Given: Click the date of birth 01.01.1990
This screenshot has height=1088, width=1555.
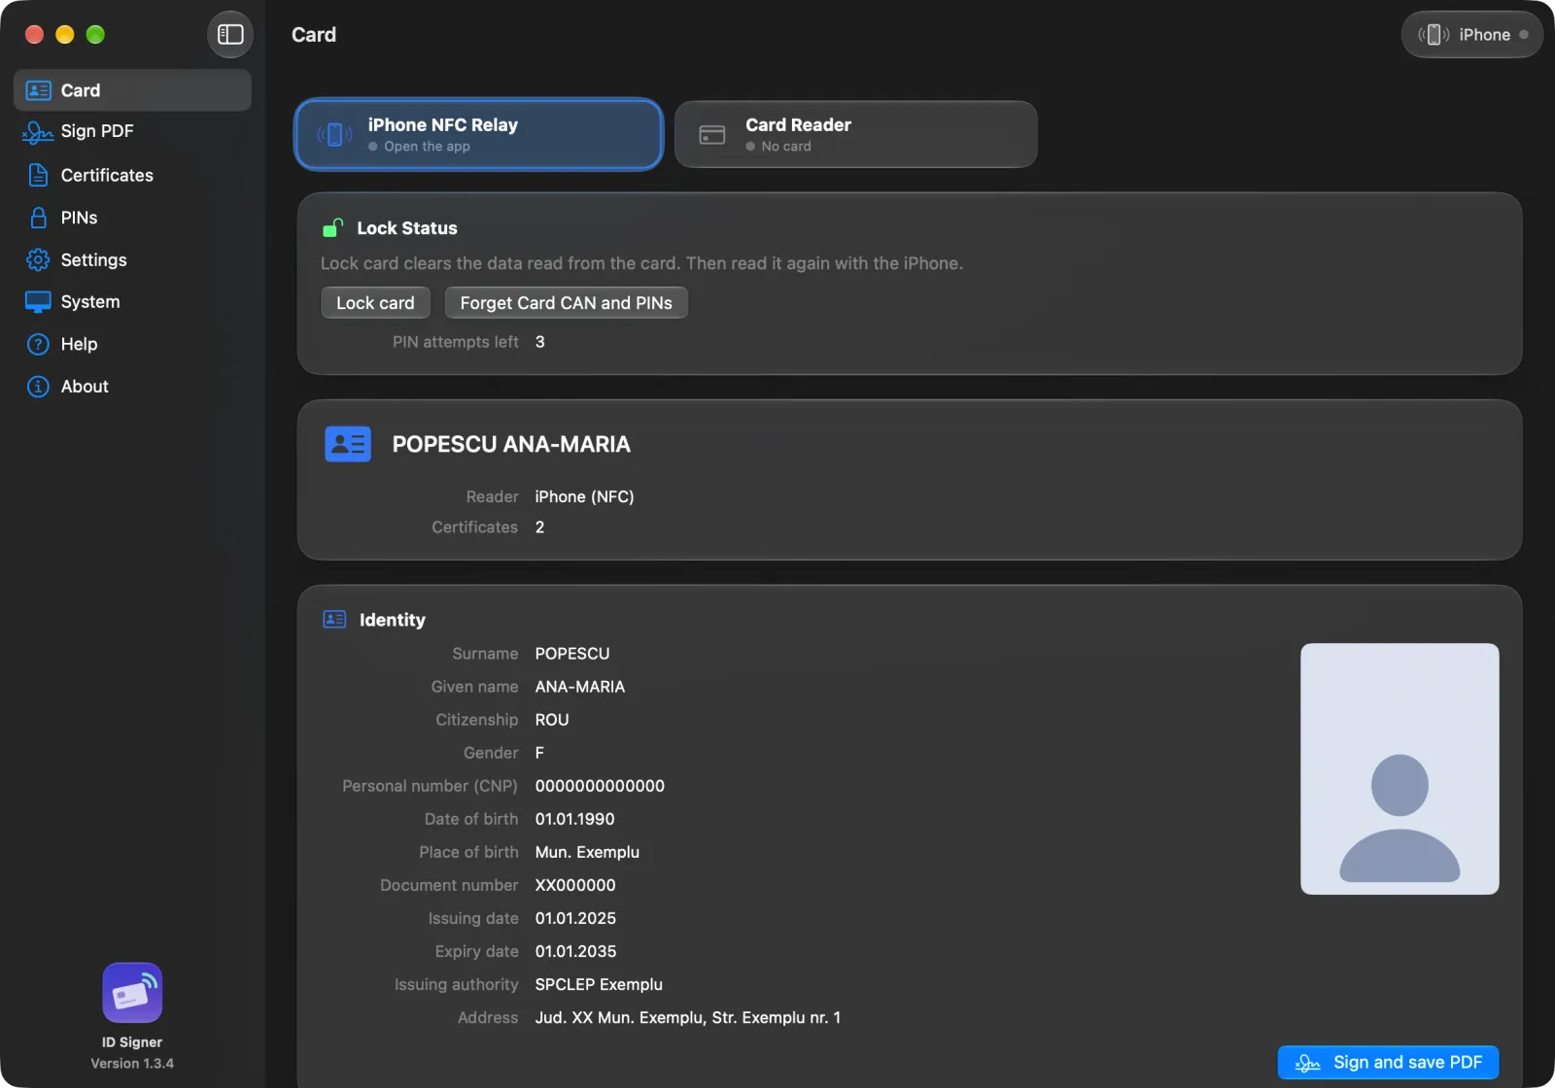Looking at the screenshot, I should tap(574, 819).
